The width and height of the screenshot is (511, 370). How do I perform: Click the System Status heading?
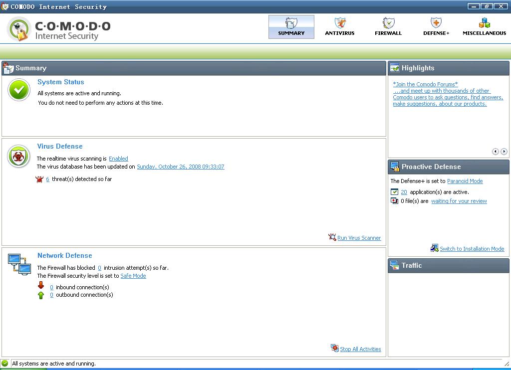(60, 82)
